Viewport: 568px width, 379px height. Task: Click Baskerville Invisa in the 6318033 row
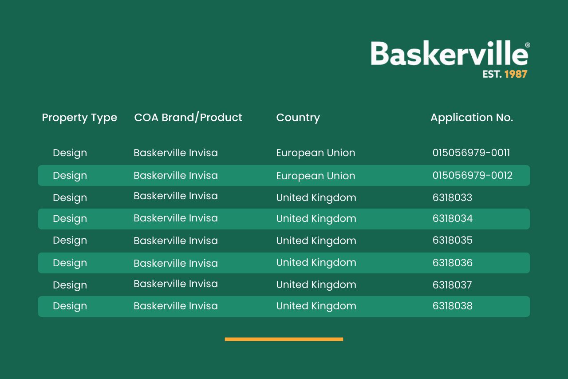click(176, 196)
